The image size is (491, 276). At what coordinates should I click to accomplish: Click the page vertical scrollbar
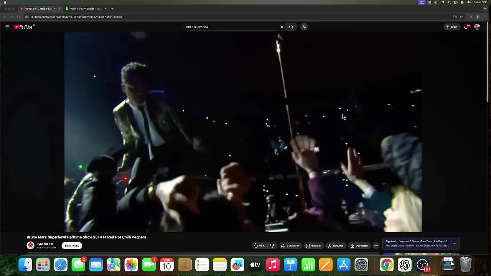488,61
